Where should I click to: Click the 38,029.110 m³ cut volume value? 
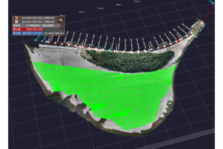(x=32, y=33)
